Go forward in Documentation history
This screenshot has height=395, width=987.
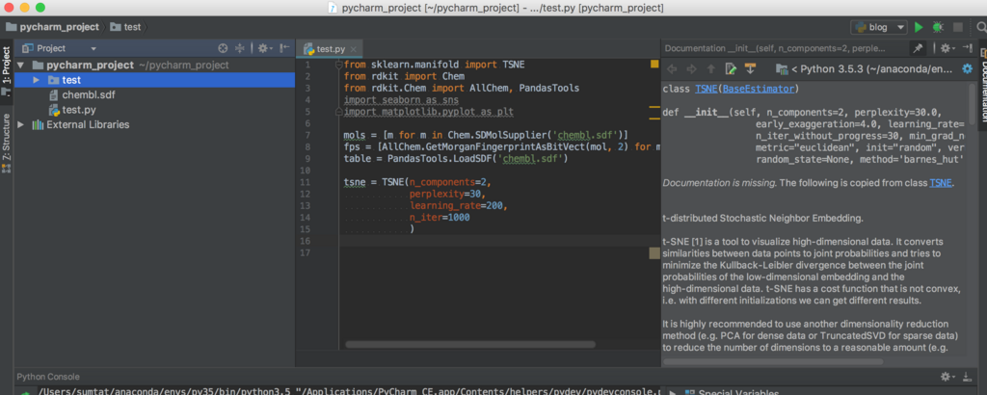(x=691, y=68)
